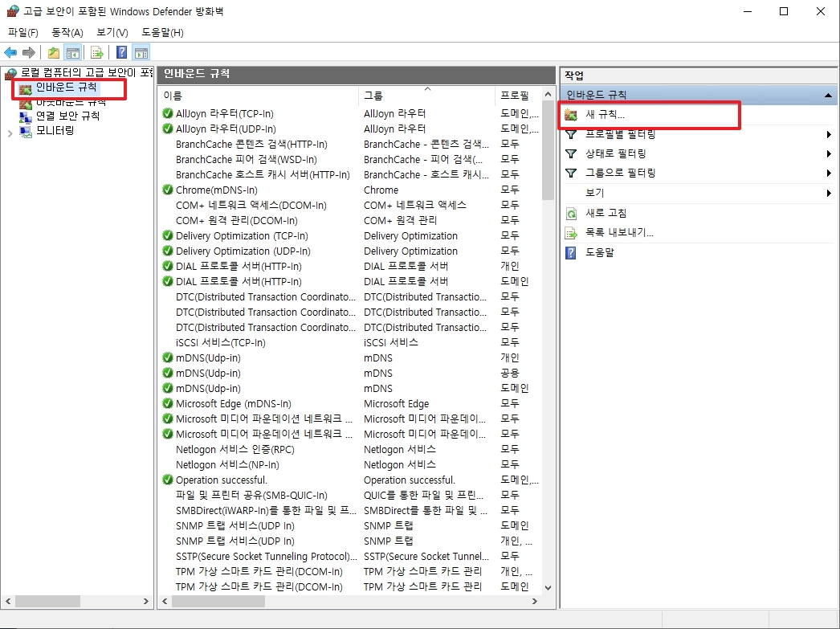
Task: Open the 보기 submenu arrow in Actions pane
Action: (x=829, y=193)
